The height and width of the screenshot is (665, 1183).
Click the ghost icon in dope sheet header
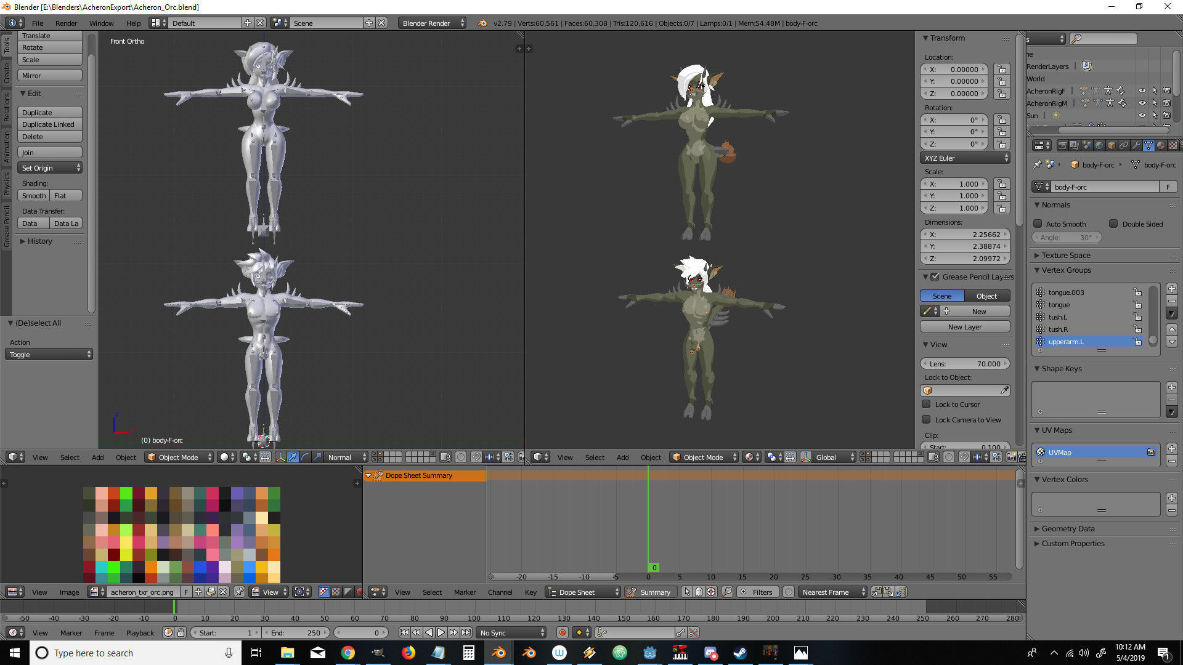tap(699, 592)
